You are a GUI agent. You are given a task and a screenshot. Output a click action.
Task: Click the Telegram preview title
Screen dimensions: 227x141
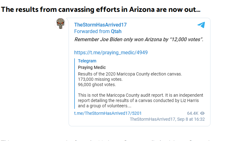coord(87,61)
